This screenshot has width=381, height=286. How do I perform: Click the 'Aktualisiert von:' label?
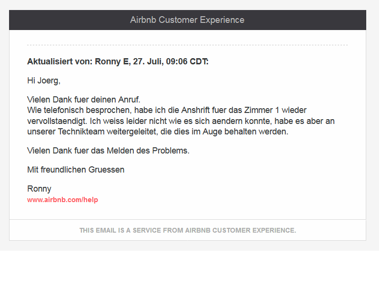pyautogui.click(x=60, y=61)
